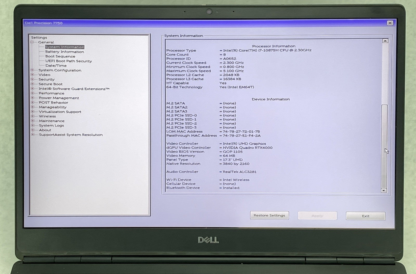Select Battery Information in the tree

(64, 52)
